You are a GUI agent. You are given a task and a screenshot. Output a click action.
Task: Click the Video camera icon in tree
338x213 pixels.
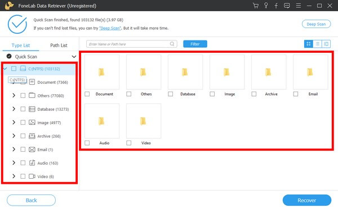(x=32, y=176)
